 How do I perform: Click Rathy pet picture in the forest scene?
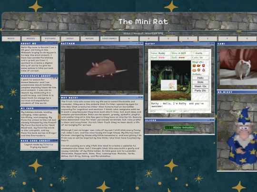click(x=169, y=85)
